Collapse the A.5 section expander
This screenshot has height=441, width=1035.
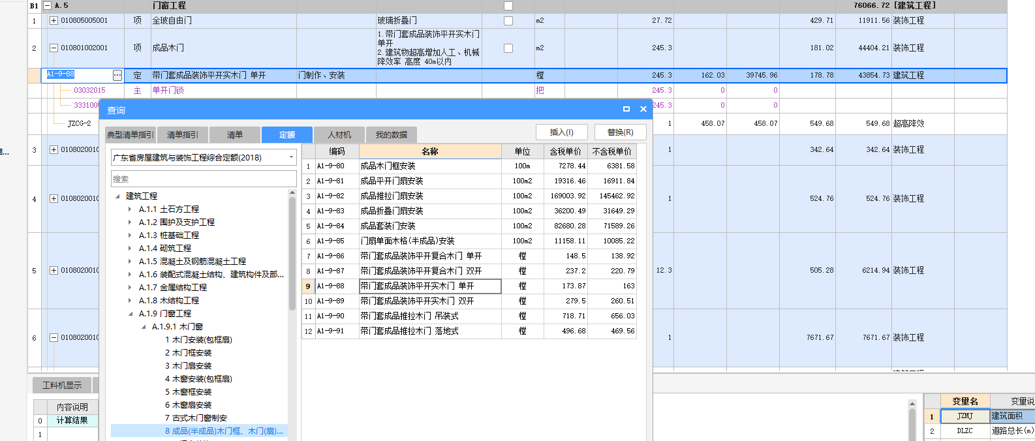click(x=47, y=6)
